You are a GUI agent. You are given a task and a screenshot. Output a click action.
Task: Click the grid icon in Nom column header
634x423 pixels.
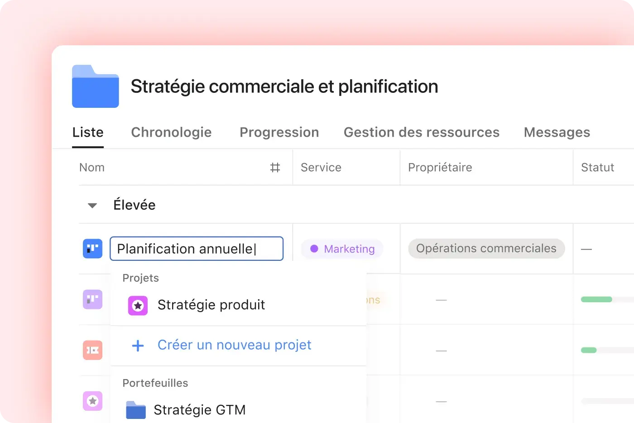[x=275, y=168]
